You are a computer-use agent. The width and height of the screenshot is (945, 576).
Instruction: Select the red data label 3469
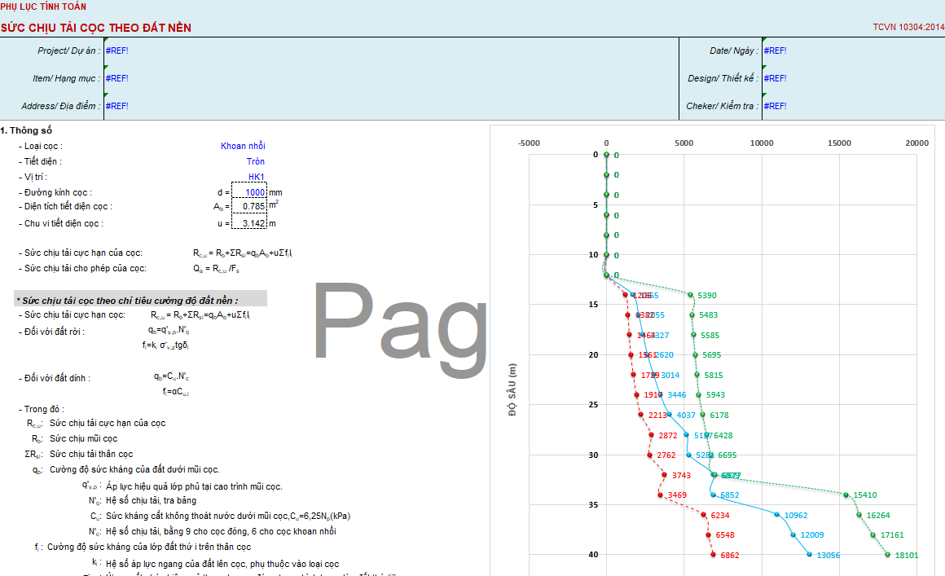click(678, 495)
